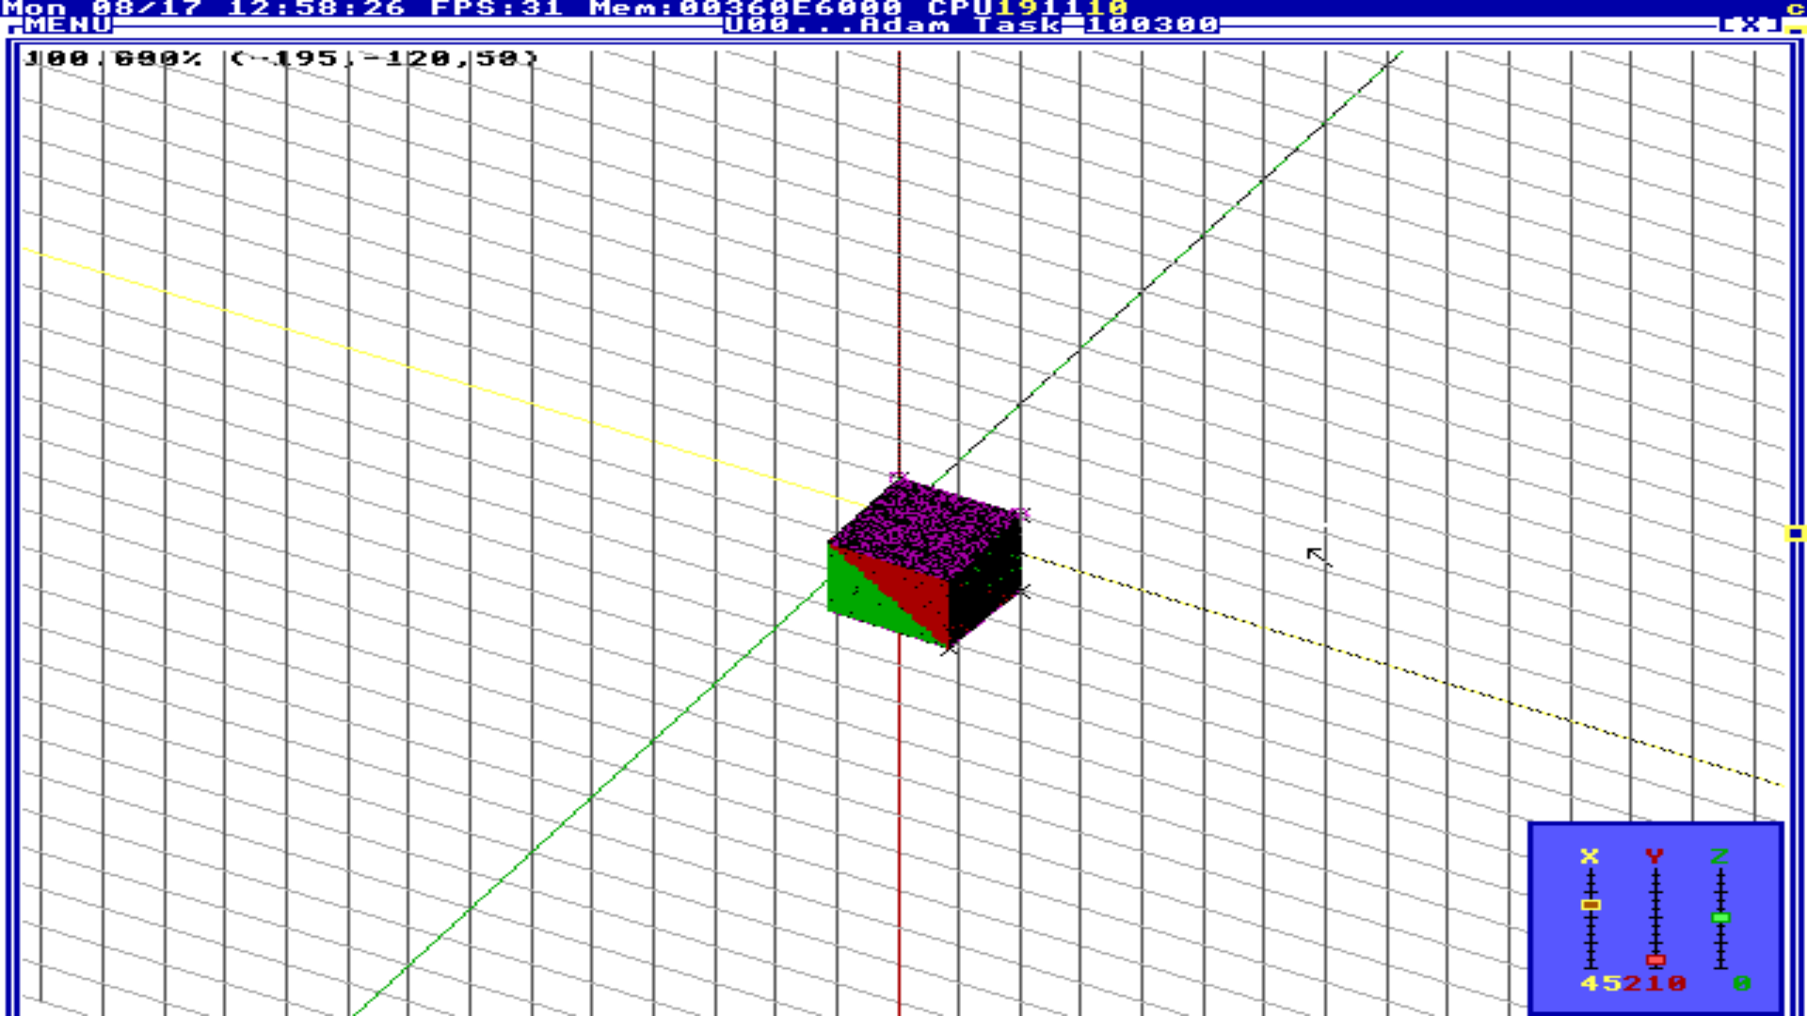Close the window with the [X] button
Image resolution: width=1807 pixels, height=1016 pixels.
coord(1750,24)
